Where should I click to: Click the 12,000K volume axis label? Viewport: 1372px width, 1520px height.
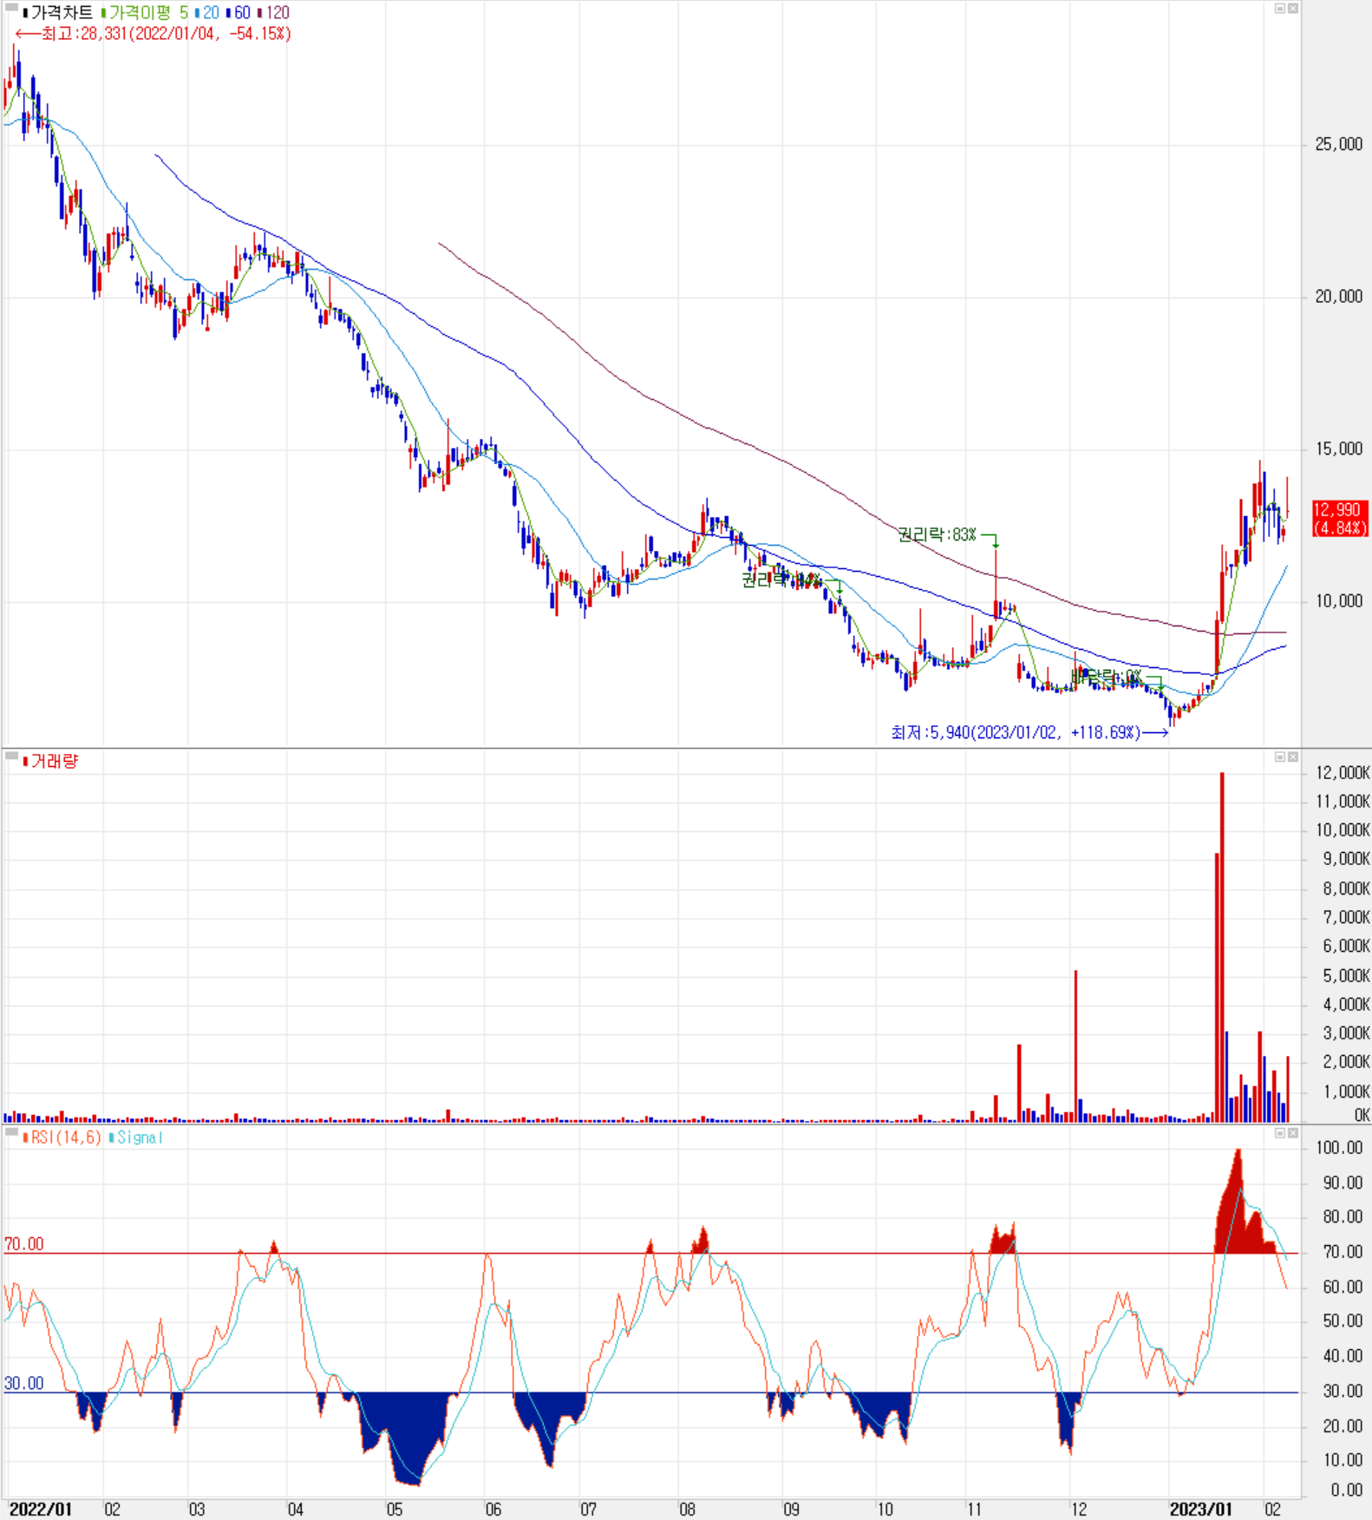pyautogui.click(x=1343, y=773)
